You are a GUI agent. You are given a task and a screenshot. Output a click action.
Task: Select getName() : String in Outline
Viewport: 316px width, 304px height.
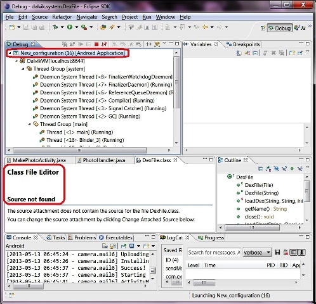coord(261,209)
